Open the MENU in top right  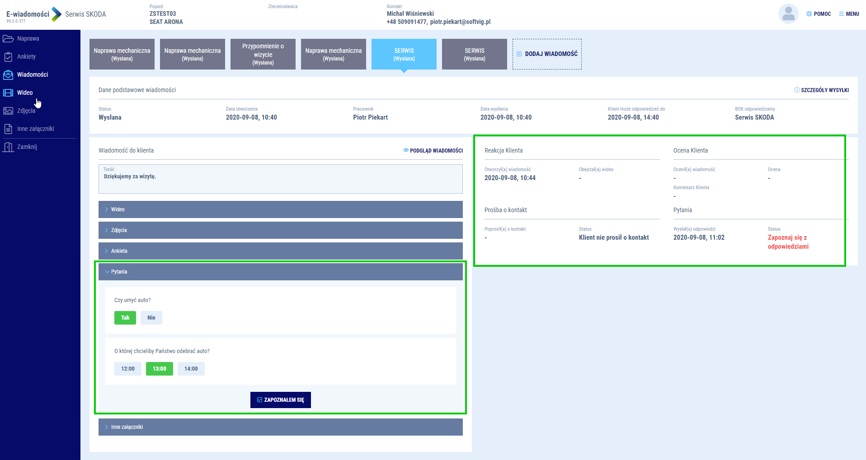pyautogui.click(x=849, y=14)
